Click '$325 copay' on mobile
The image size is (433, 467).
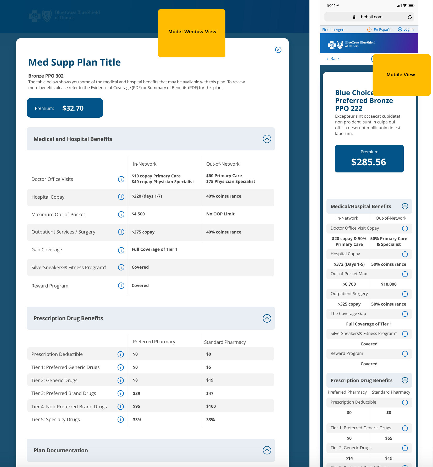coord(349,304)
